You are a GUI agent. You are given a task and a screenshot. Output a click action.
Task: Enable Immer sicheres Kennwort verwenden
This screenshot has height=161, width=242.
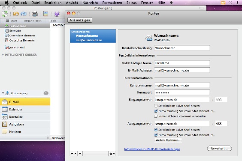156,116
